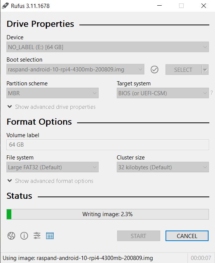Click the START button
This screenshot has width=215, height=263.
pos(139,236)
